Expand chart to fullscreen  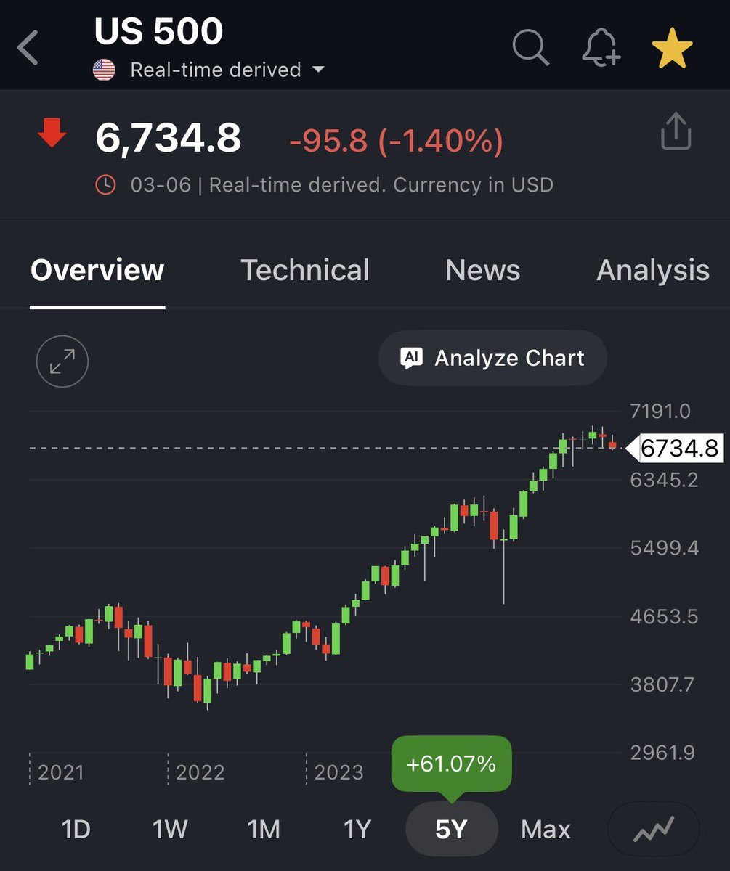[62, 361]
